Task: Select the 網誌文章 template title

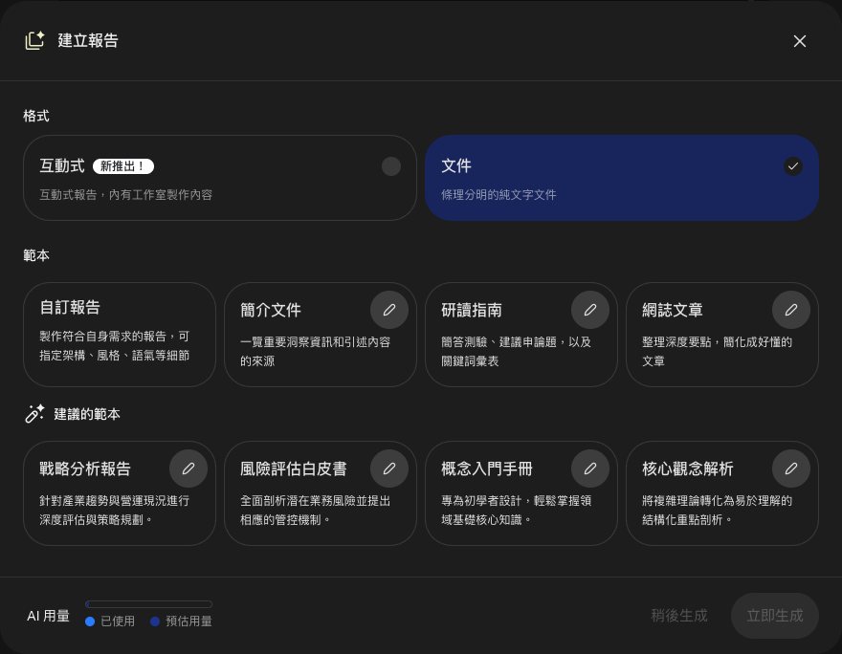Action: point(673,310)
